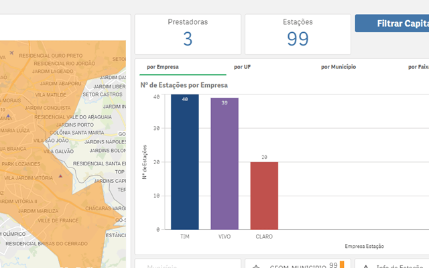Click PARK LOZANDES label on map
The height and width of the screenshot is (268, 429).
click(21, 164)
